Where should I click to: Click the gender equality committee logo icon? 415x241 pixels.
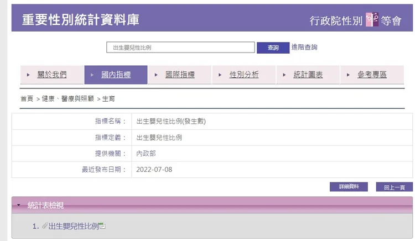coord(372,19)
